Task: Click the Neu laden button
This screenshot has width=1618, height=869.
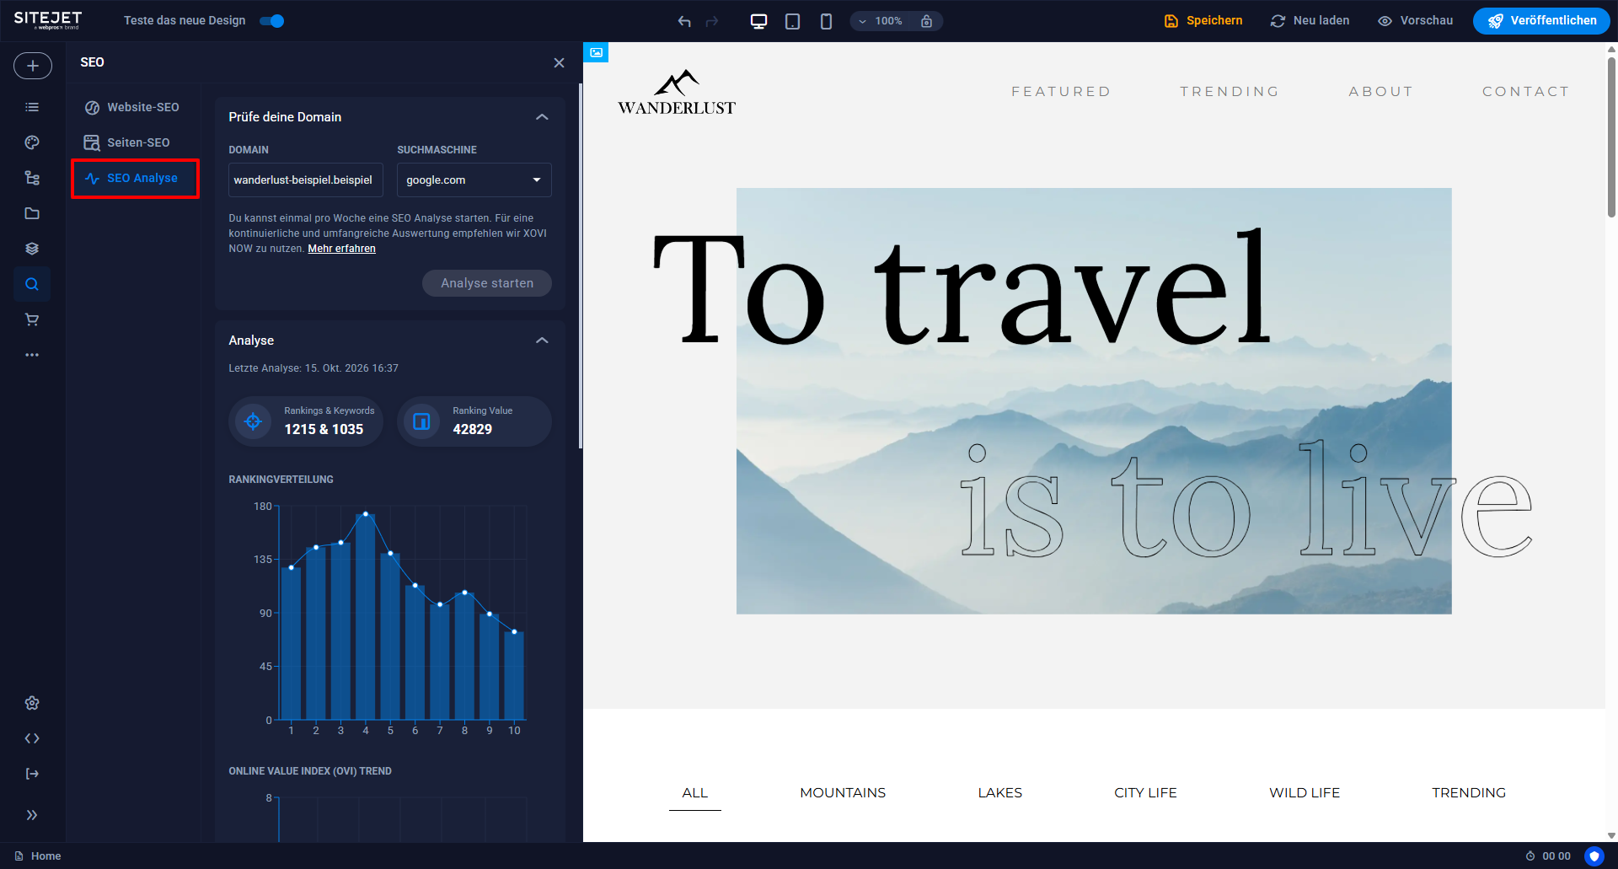Action: pyautogui.click(x=1310, y=21)
